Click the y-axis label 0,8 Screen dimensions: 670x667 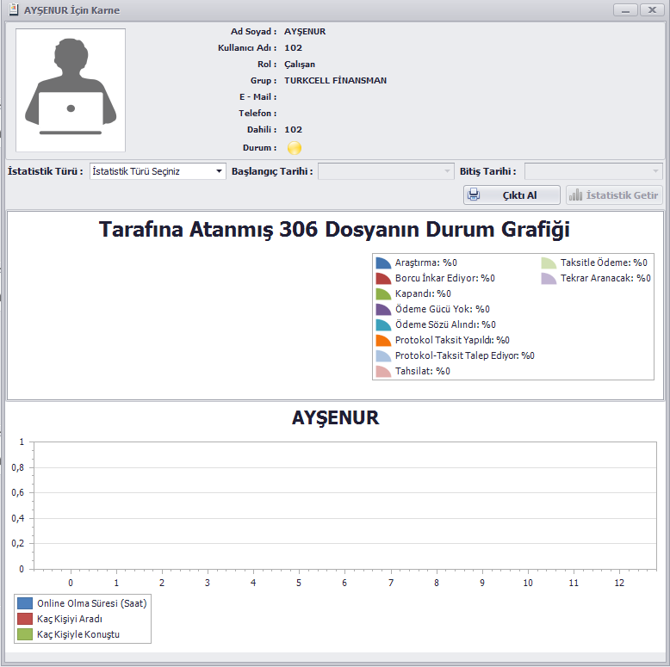point(18,467)
